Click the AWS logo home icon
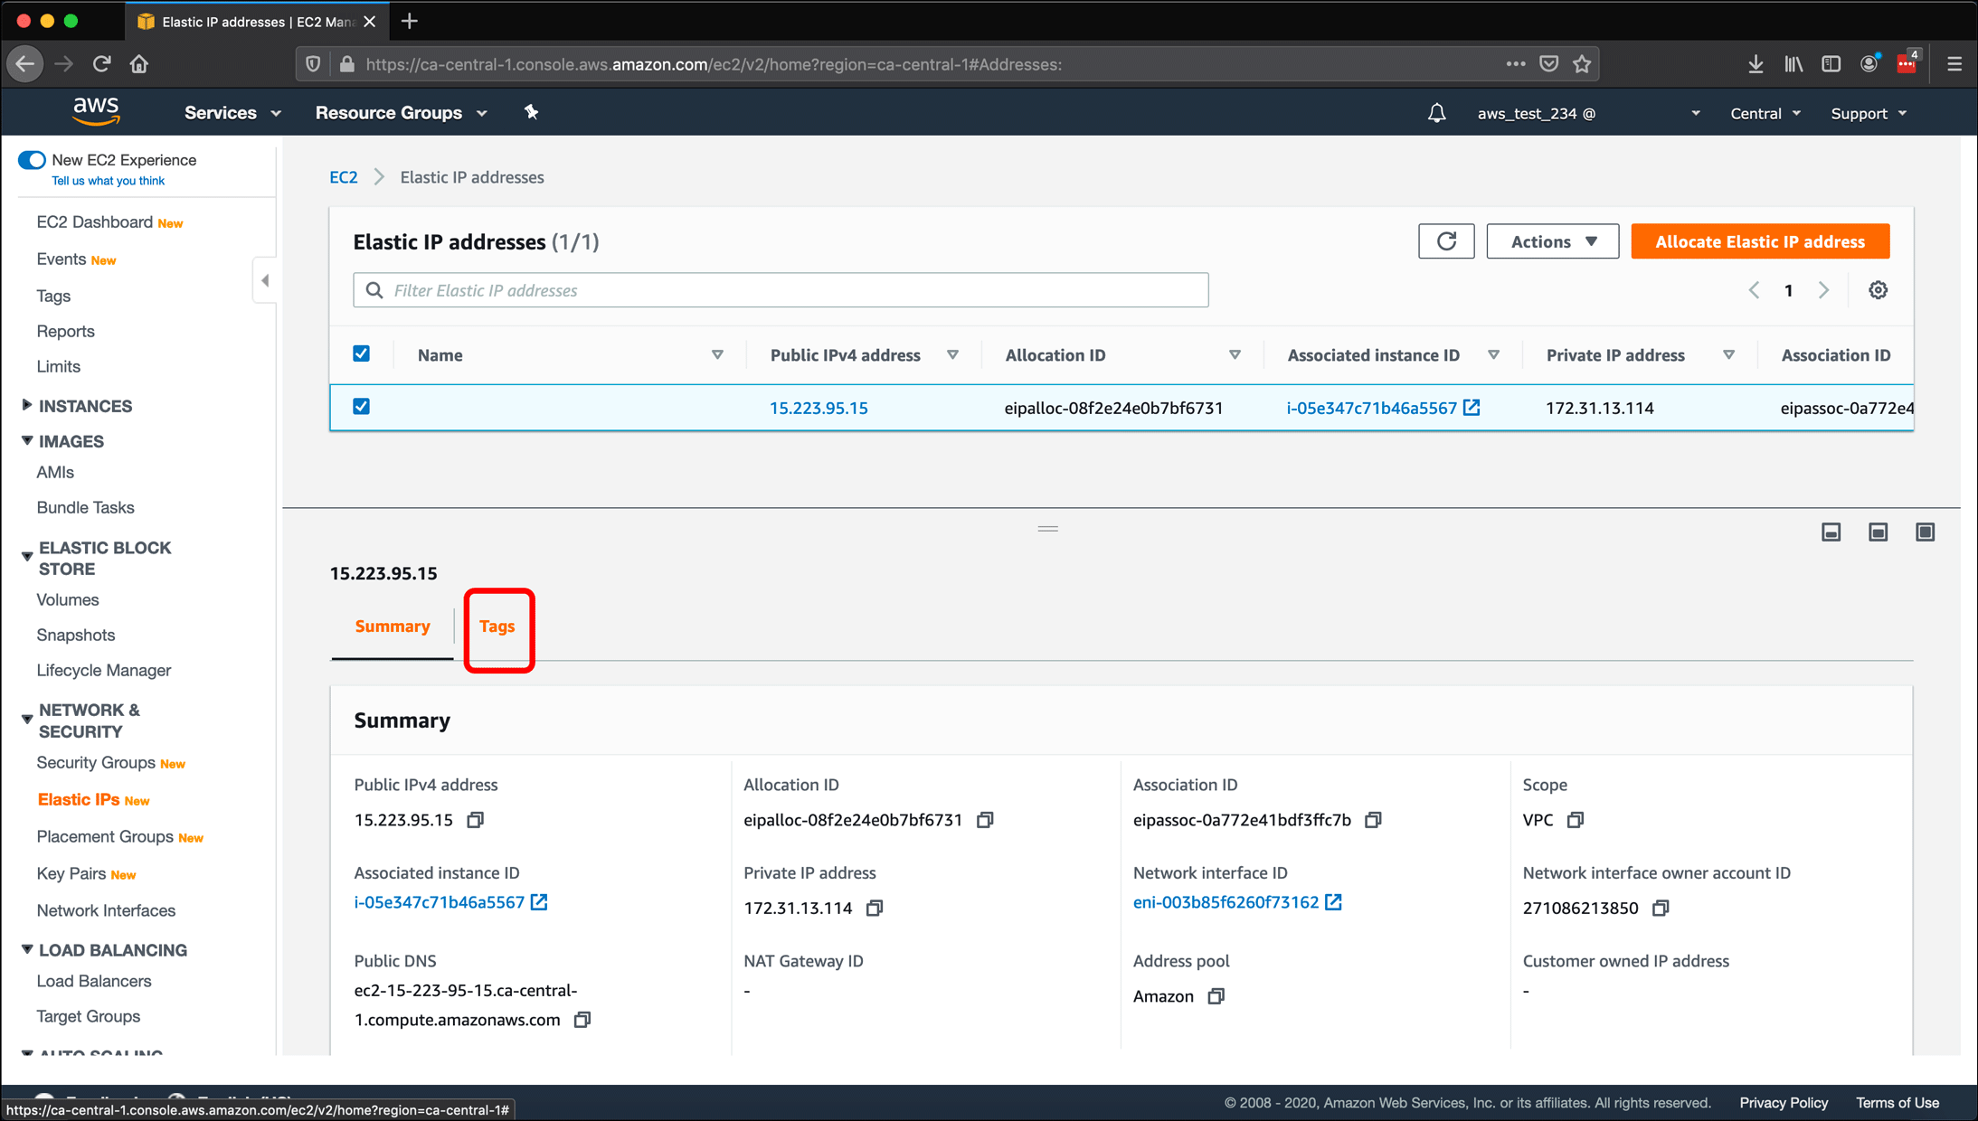Image resolution: width=1978 pixels, height=1121 pixels. click(x=96, y=112)
